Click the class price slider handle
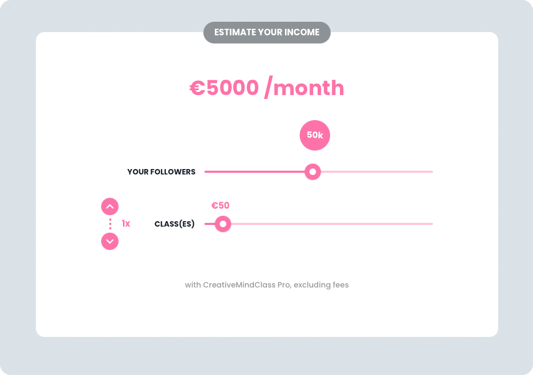533x375 pixels. click(223, 224)
